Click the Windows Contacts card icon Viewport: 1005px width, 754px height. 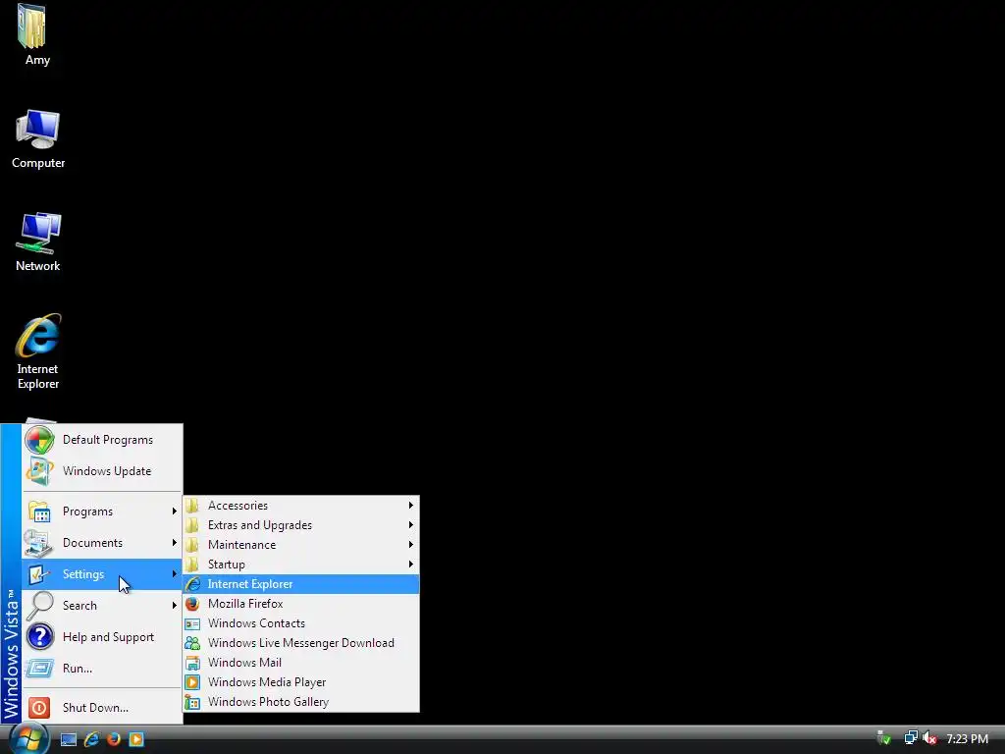[192, 623]
